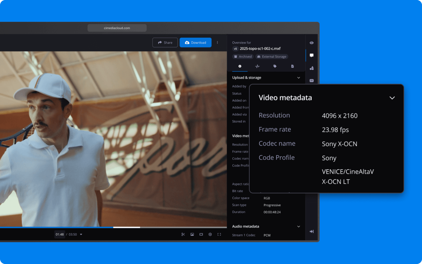Click the Share button
This screenshot has height=264, width=422.
[x=165, y=43]
